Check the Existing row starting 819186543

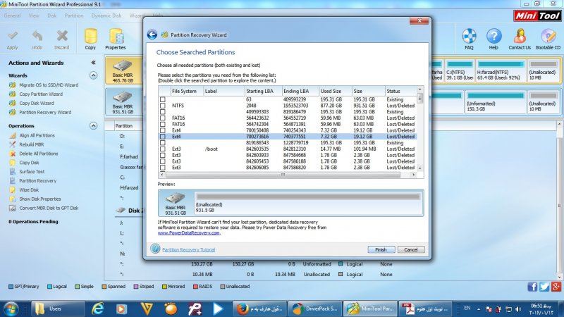(x=163, y=143)
